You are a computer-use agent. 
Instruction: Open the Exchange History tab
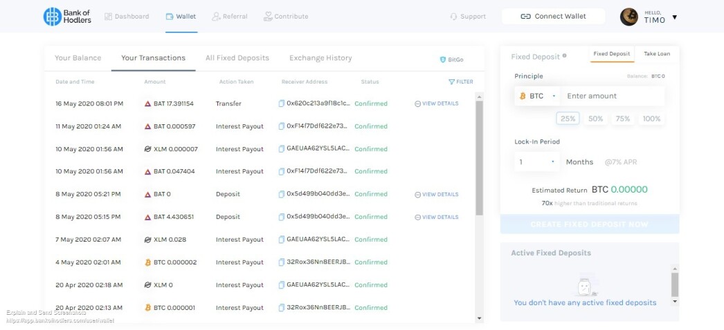[320, 58]
